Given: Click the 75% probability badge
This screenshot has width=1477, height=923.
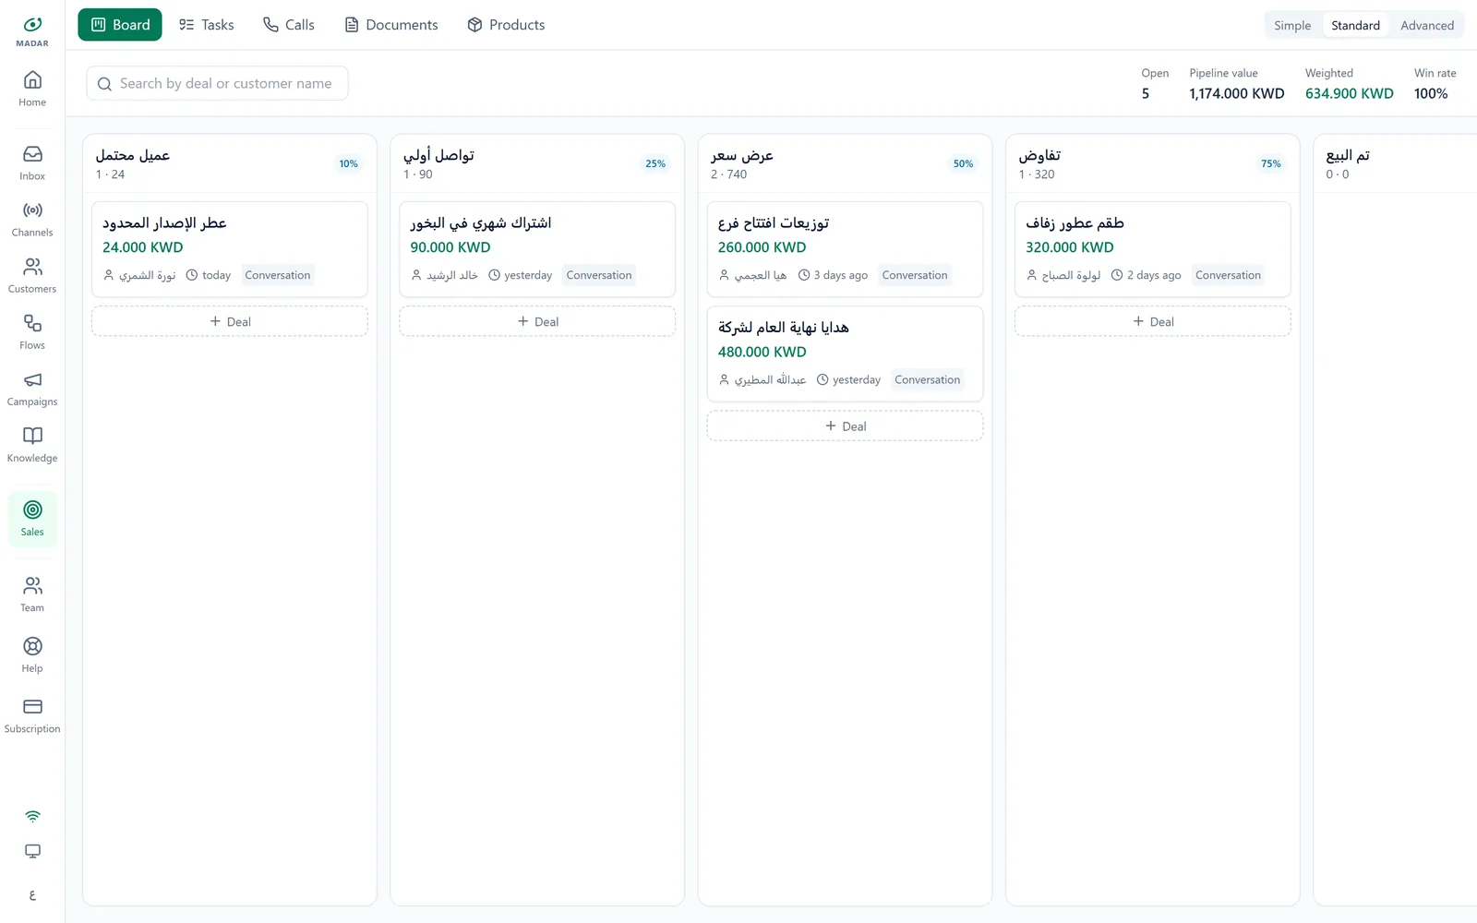Looking at the screenshot, I should [x=1271, y=163].
